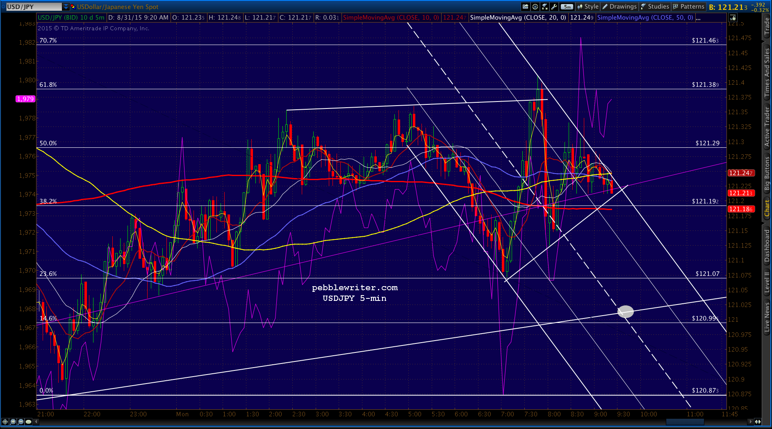Click the USD/JPY symbol input field
Viewport: 772px width, 429px height.
tap(34, 7)
